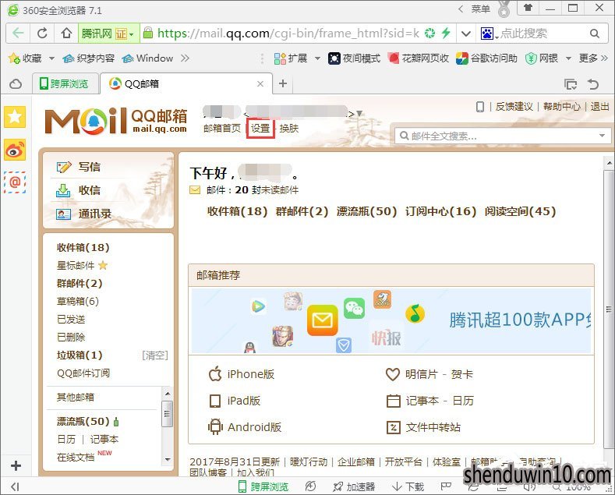Open 谷歌访问助 extension
615x495 pixels.
click(x=486, y=58)
